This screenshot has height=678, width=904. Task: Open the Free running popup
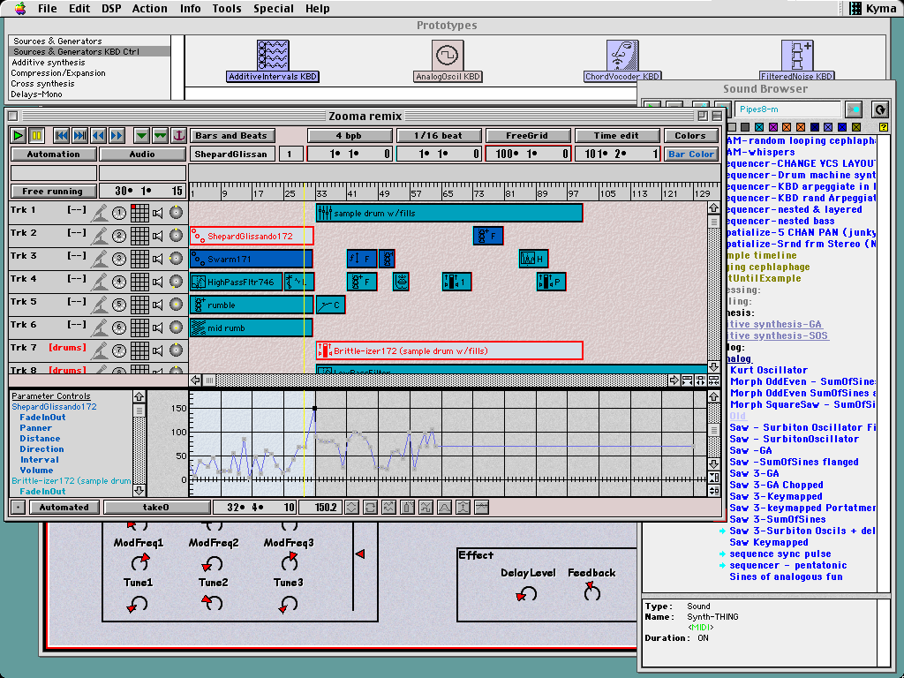(x=53, y=191)
